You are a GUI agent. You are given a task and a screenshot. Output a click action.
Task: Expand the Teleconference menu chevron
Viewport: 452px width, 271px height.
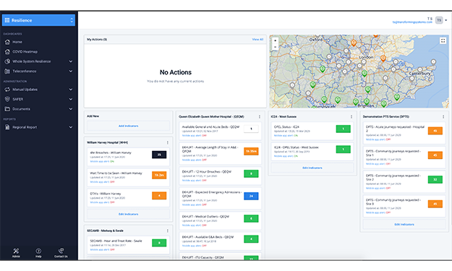71,71
